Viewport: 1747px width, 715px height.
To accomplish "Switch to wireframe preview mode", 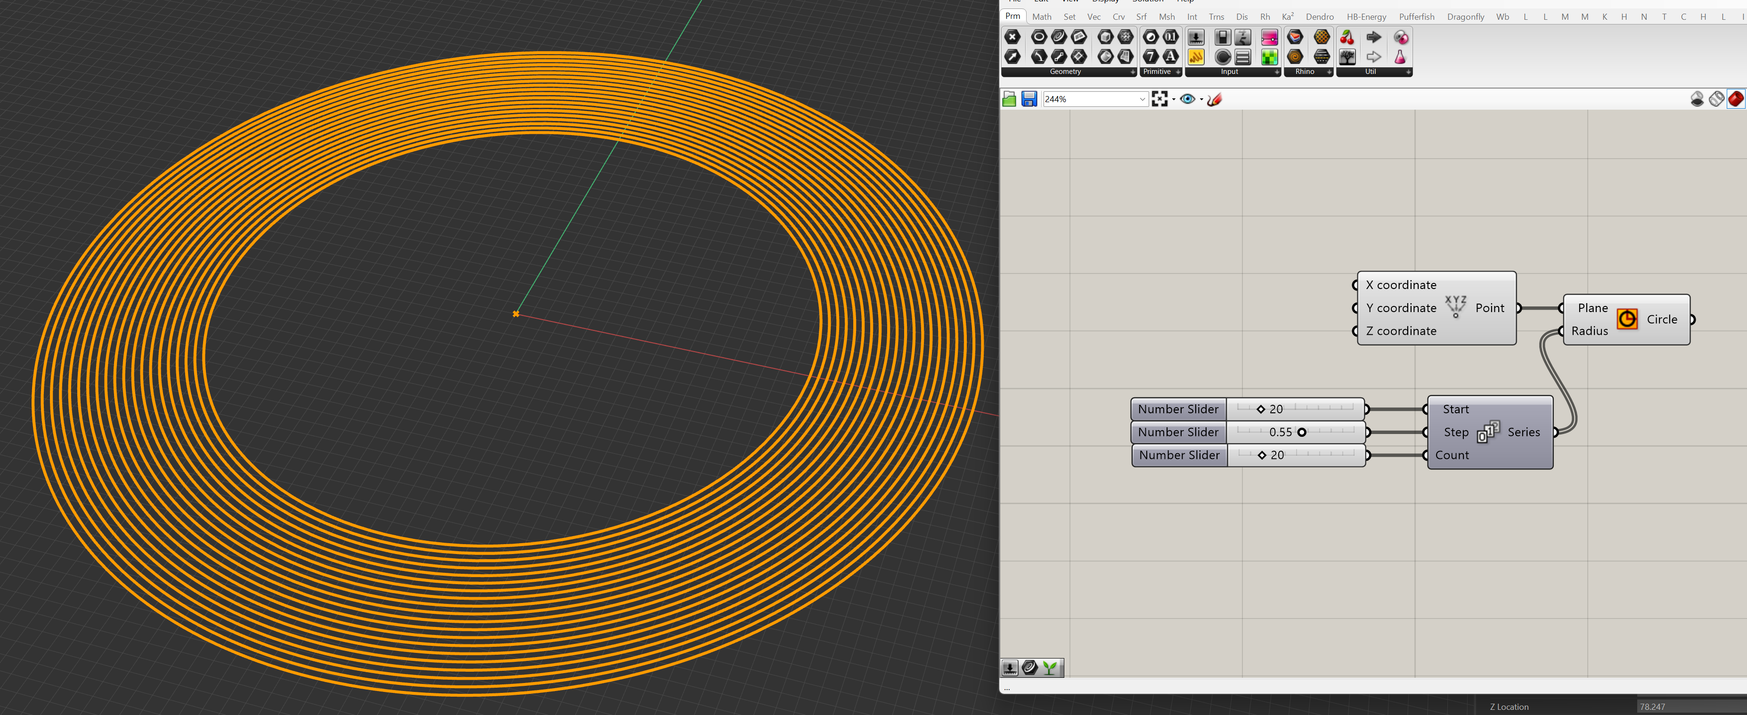I will pos(1716,99).
